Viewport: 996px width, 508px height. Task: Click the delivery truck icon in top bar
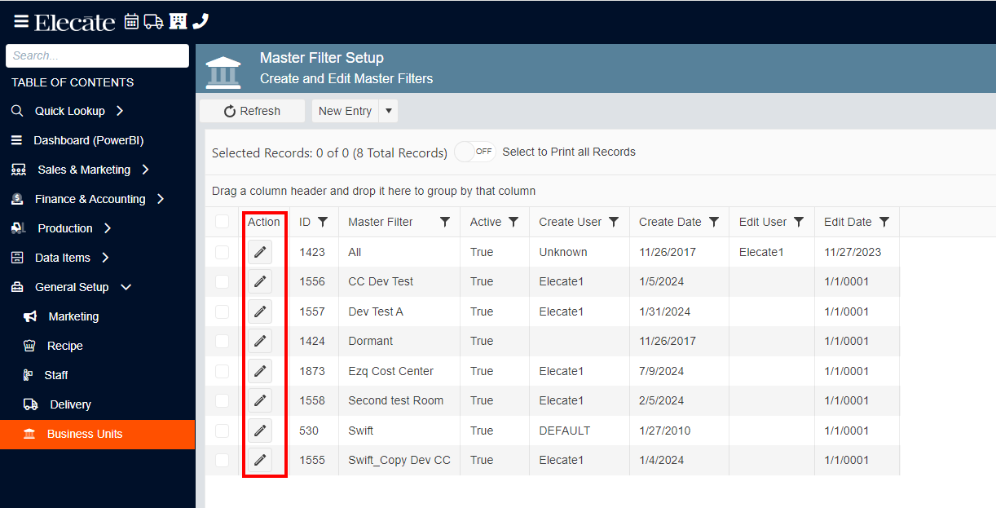point(154,21)
